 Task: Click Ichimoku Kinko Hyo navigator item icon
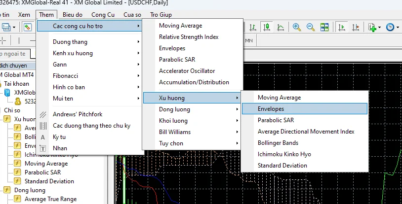[17, 155]
